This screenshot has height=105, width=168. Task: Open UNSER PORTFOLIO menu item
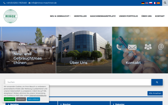(128, 16)
